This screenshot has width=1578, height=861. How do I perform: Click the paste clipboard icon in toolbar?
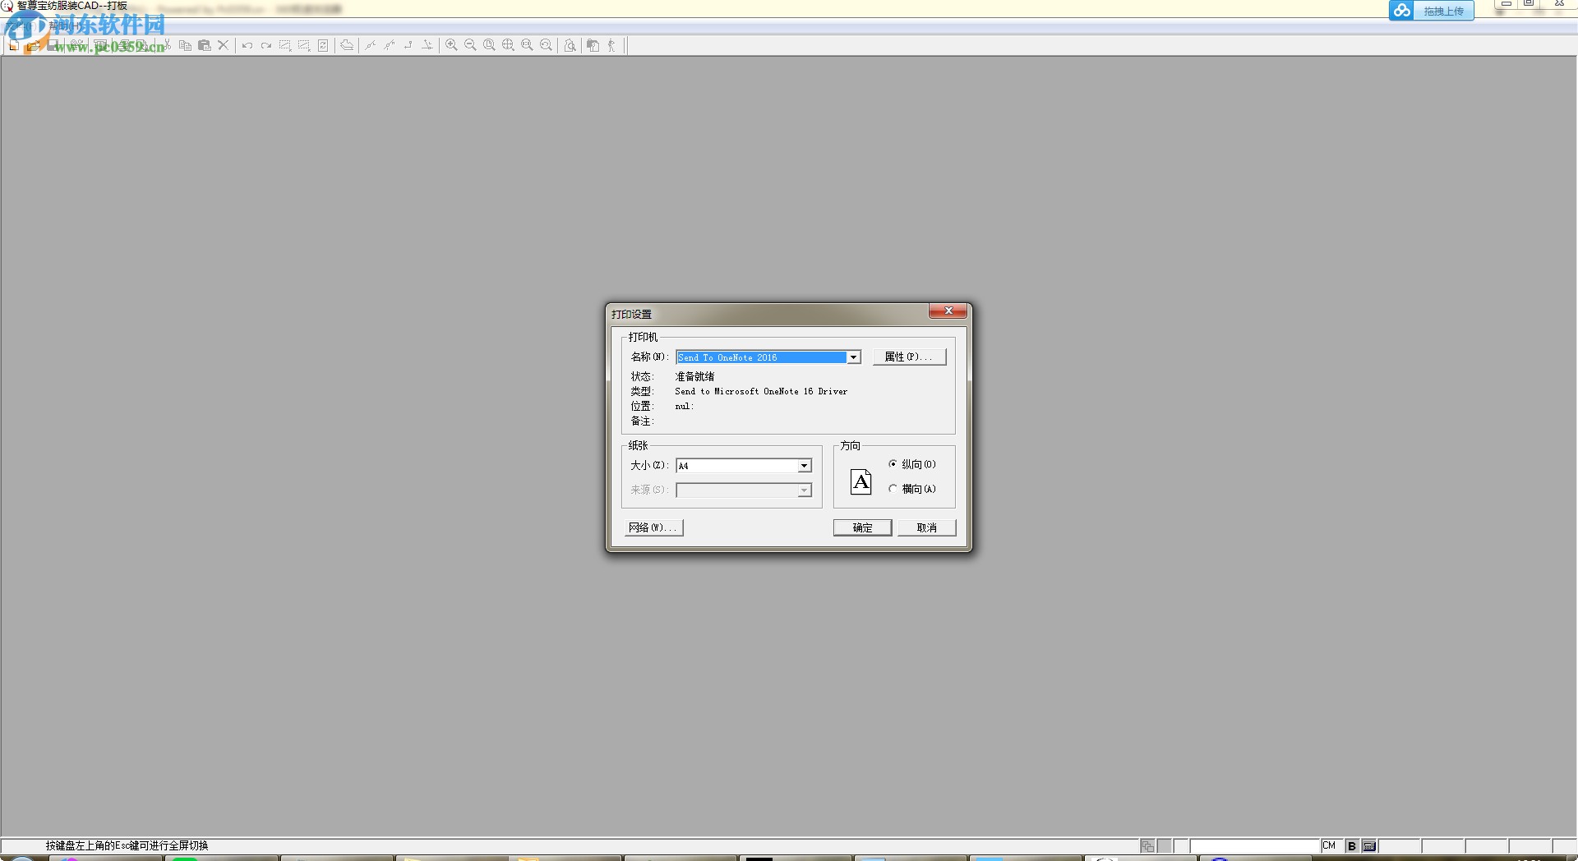(x=205, y=45)
